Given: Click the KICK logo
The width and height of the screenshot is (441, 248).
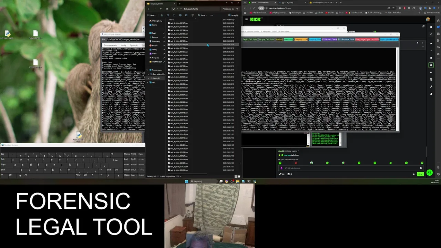Looking at the screenshot, I should tap(256, 19).
